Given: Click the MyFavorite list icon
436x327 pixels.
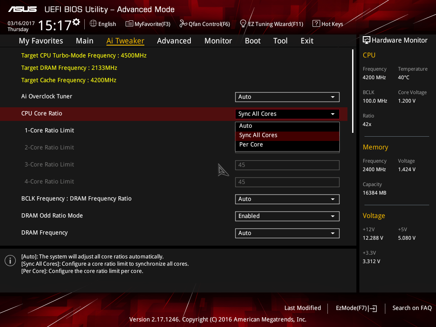Looking at the screenshot, I should [x=129, y=24].
